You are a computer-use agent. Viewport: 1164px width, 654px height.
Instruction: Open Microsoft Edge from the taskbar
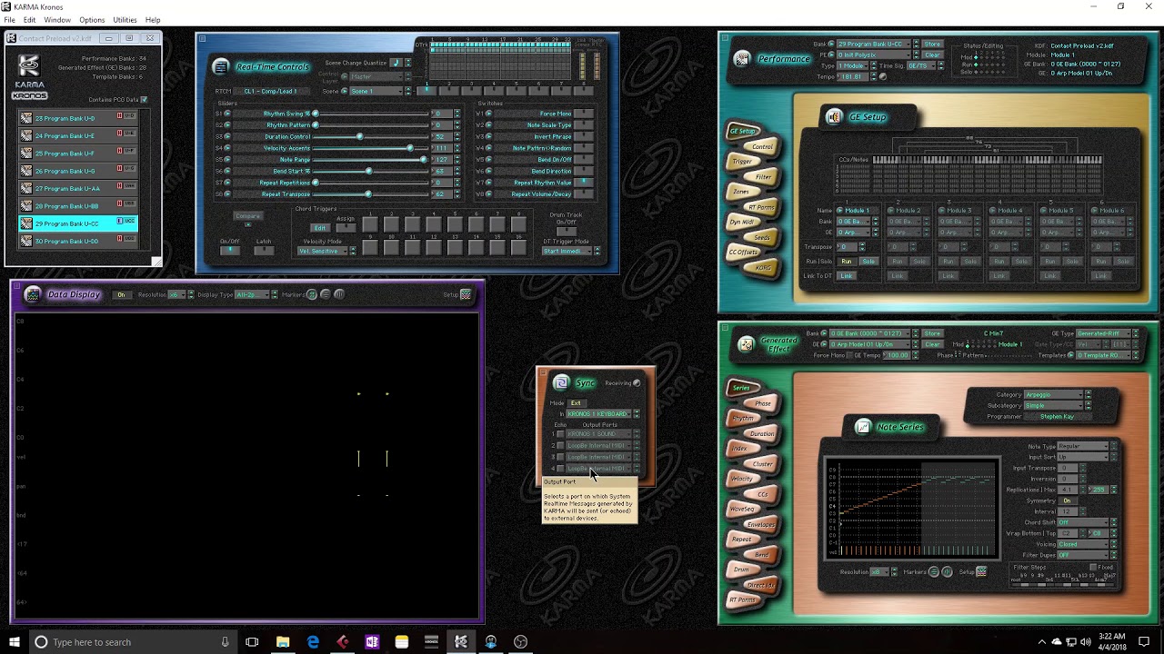click(313, 642)
